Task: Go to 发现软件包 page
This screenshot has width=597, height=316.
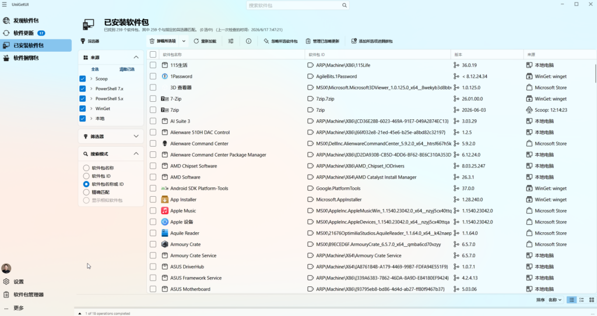Action: click(x=36, y=20)
